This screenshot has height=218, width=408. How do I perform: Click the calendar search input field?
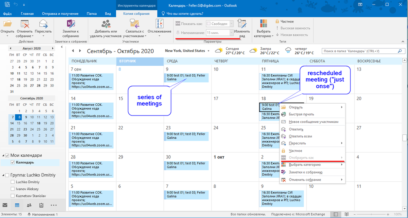359,51
